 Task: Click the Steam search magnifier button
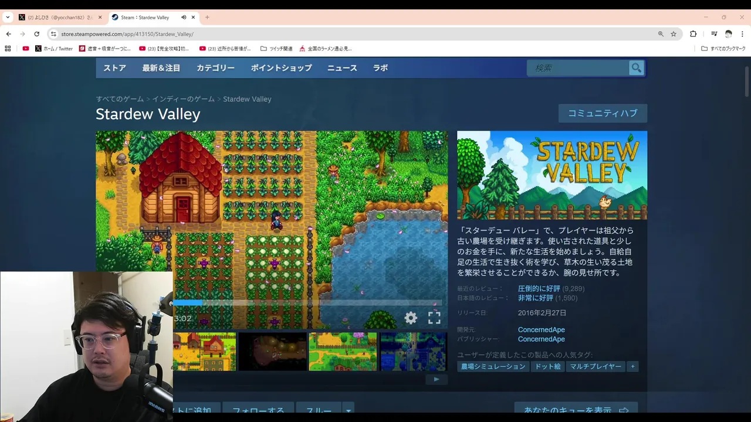click(x=637, y=68)
